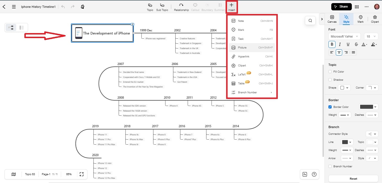
Task: Undo the last action
Action: click(x=63, y=7)
